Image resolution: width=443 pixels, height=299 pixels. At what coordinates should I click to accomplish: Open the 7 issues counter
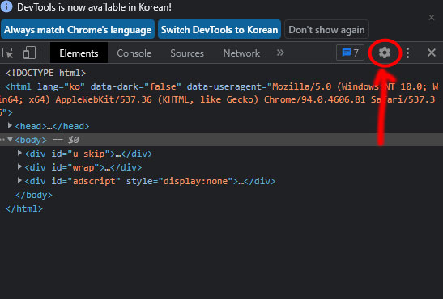351,53
